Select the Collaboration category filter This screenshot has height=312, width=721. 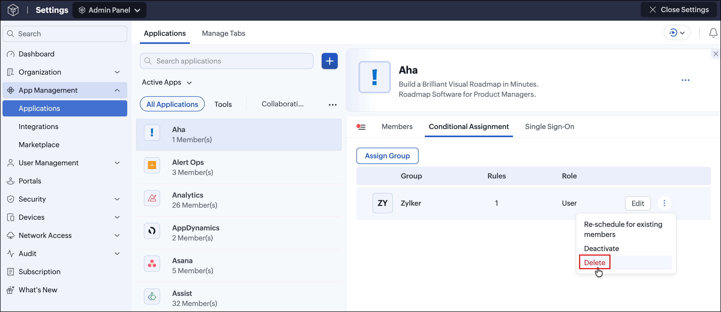coord(282,104)
